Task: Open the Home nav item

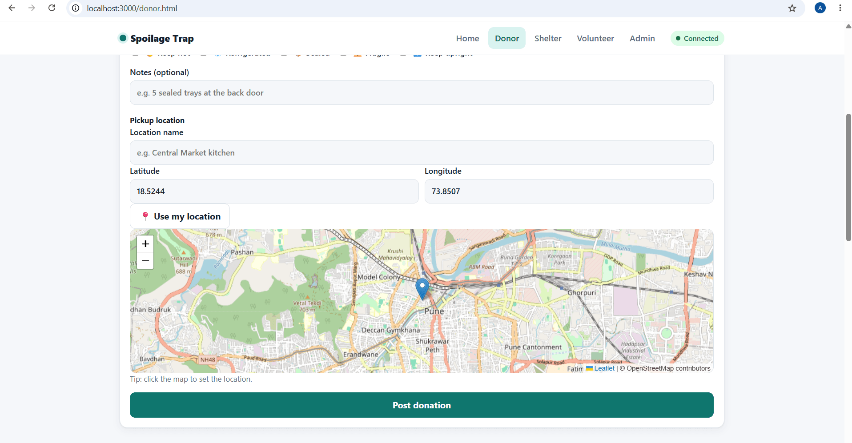Action: 467,38
